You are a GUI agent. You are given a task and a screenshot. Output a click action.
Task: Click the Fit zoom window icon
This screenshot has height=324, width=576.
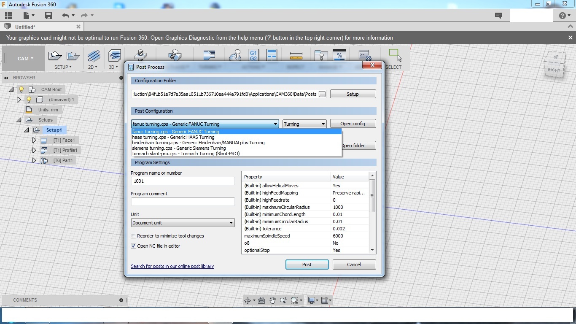(x=294, y=300)
